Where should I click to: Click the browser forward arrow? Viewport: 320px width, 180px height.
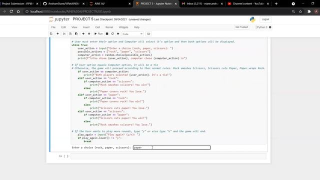click(4, 11)
